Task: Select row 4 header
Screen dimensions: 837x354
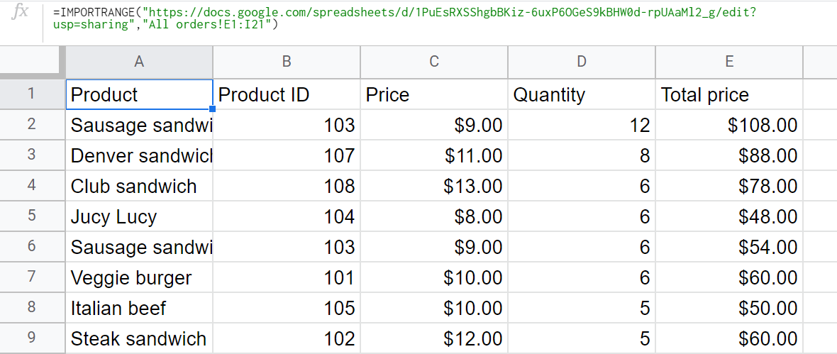Action: [x=32, y=185]
